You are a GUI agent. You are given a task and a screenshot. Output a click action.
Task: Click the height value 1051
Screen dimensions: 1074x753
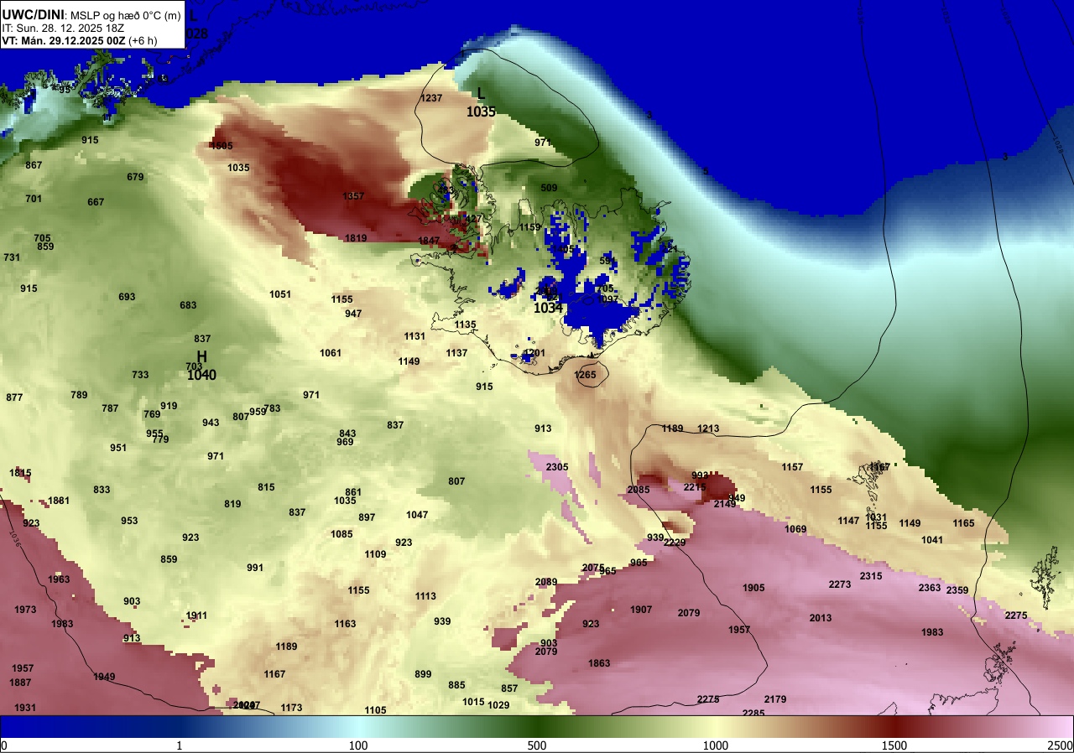(x=280, y=294)
